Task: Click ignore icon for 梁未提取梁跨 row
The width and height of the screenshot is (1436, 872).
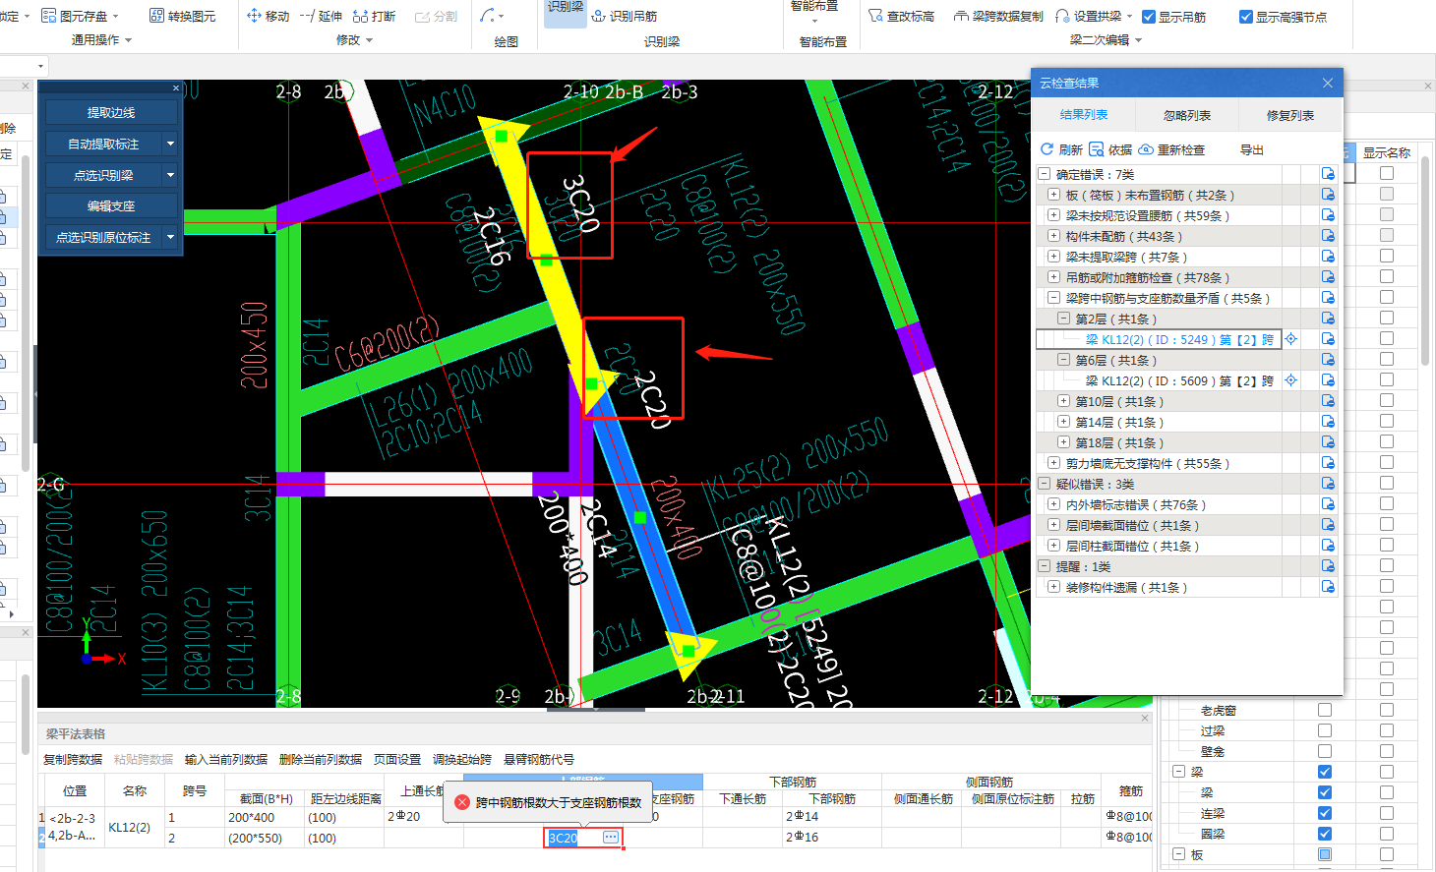Action: 1328,257
